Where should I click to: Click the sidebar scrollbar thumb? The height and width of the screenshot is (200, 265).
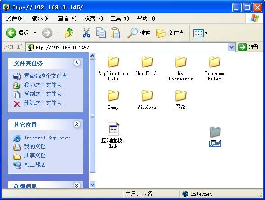click(x=92, y=116)
